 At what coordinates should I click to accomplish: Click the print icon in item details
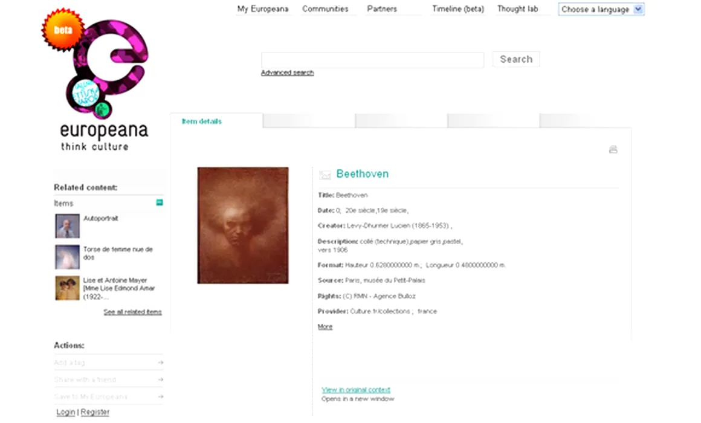[x=613, y=149]
